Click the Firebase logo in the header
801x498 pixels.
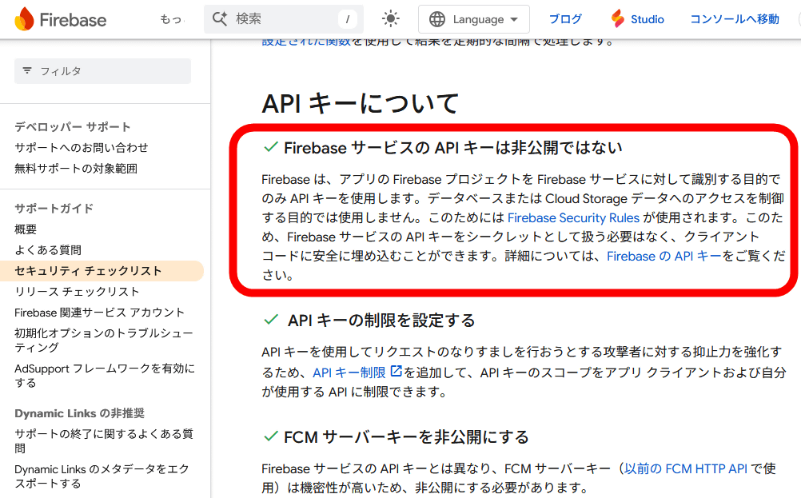click(60, 19)
